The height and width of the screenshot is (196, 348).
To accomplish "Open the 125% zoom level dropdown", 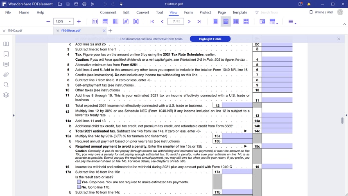I will 63,21.
